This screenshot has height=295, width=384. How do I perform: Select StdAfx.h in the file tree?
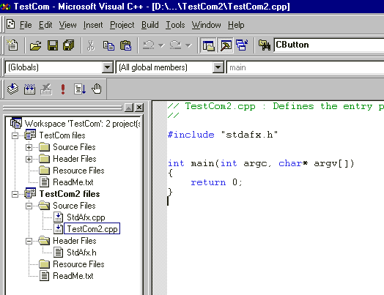[x=81, y=253]
